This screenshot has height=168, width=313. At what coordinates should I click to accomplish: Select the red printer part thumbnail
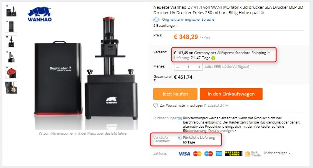(11, 72)
